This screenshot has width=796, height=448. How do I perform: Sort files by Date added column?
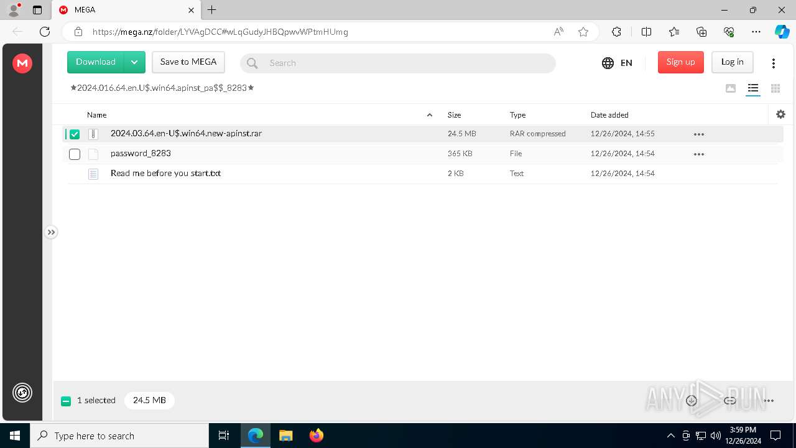(609, 115)
